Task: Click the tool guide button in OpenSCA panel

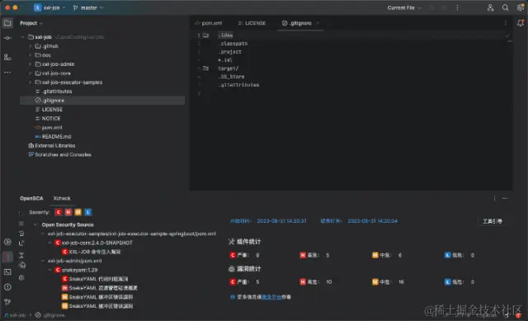Action: 493,221
